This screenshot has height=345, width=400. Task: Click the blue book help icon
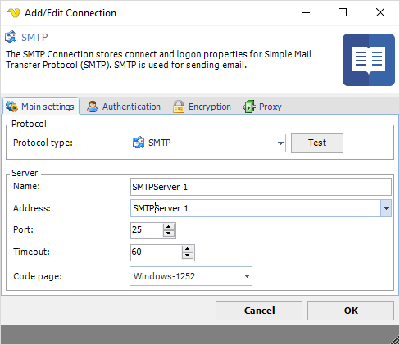369,60
